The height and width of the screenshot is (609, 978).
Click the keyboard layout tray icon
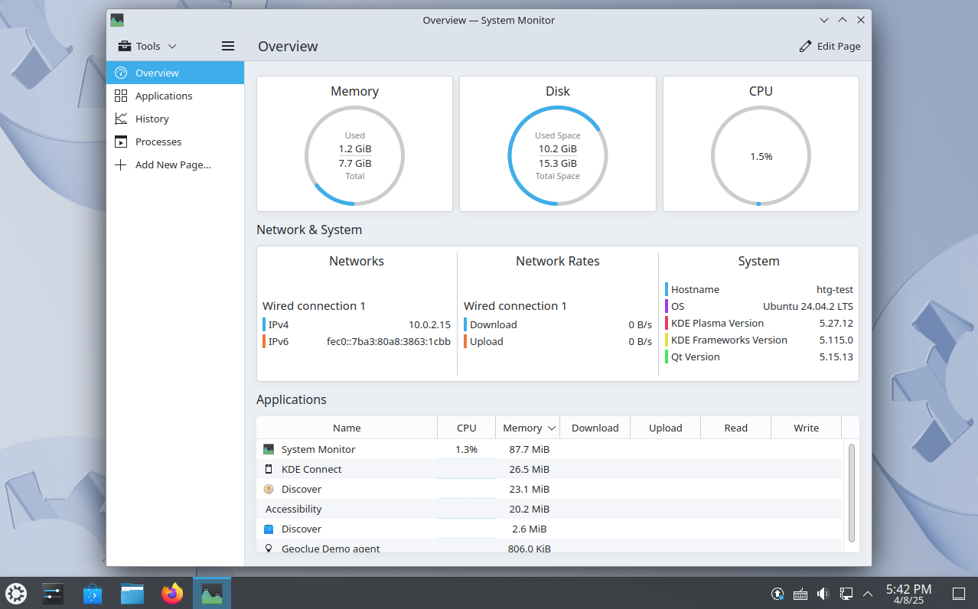click(x=800, y=594)
